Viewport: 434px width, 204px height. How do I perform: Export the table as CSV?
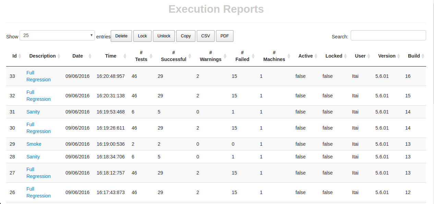(206, 36)
